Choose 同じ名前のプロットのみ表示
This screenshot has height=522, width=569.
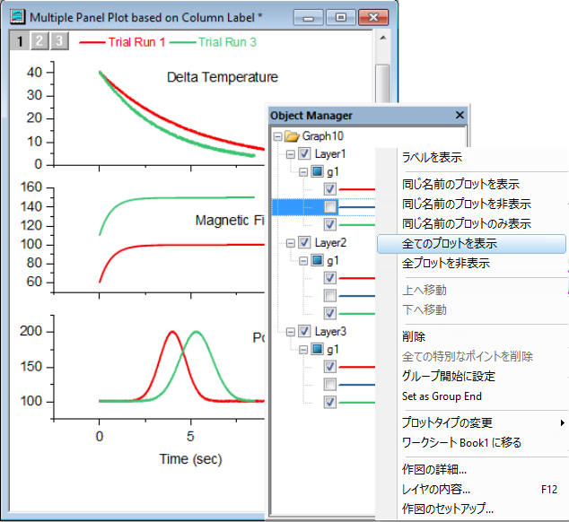472,223
